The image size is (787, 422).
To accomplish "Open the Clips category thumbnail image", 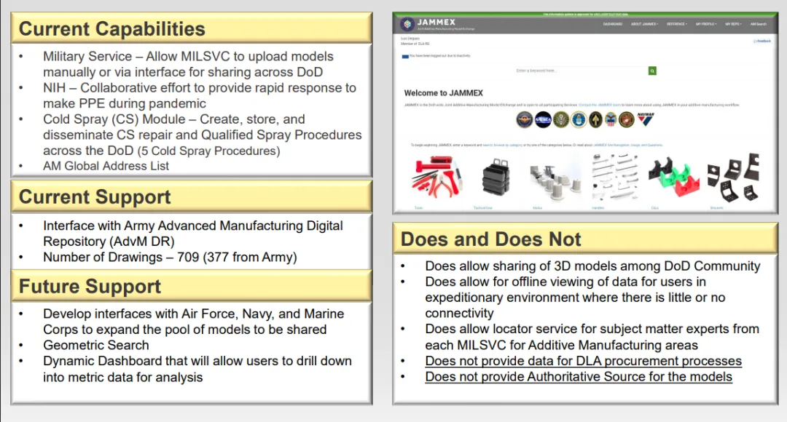I will click(673, 178).
